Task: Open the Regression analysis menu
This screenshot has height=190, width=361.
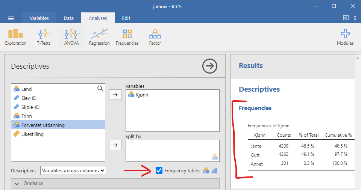Action: click(x=99, y=37)
